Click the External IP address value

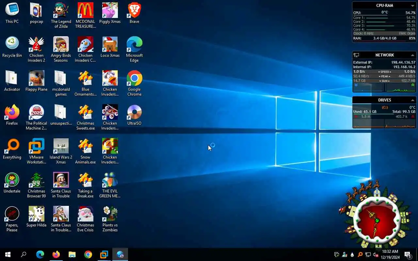pyautogui.click(x=403, y=62)
